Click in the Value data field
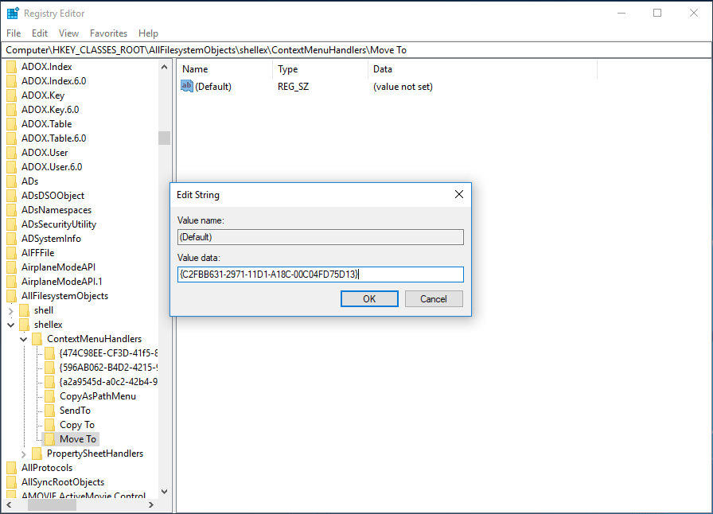The image size is (713, 514). (320, 275)
